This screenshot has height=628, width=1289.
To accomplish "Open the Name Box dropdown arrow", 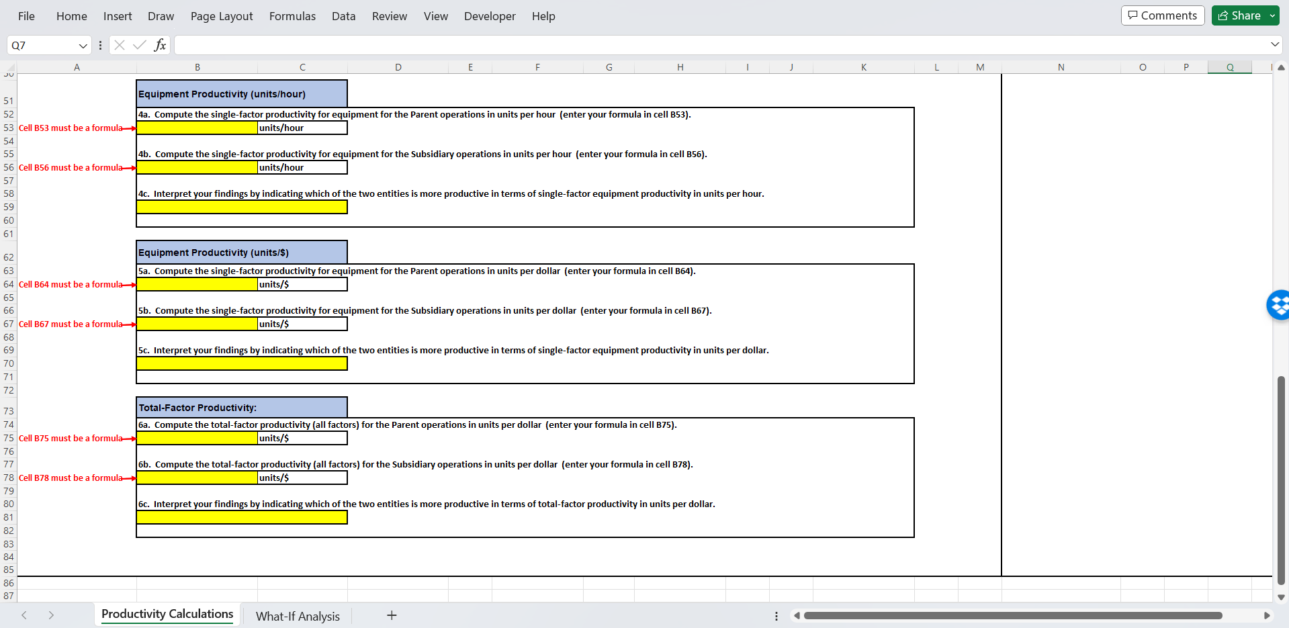I will click(x=83, y=45).
